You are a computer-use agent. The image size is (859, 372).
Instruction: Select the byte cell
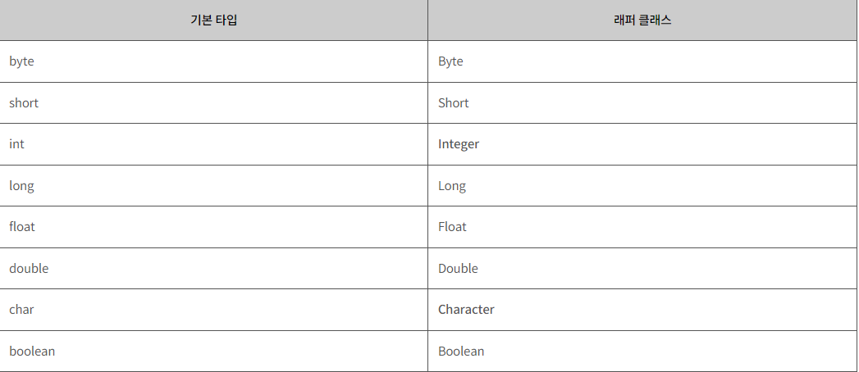click(x=213, y=61)
